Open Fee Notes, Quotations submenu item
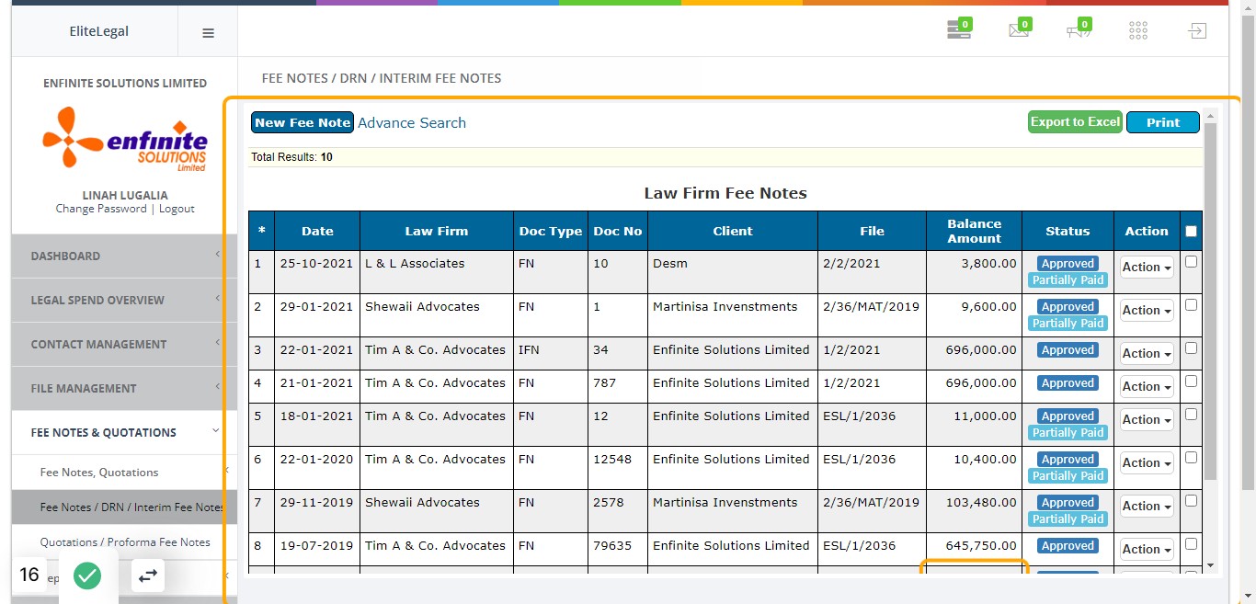The height and width of the screenshot is (604, 1256). click(124, 473)
